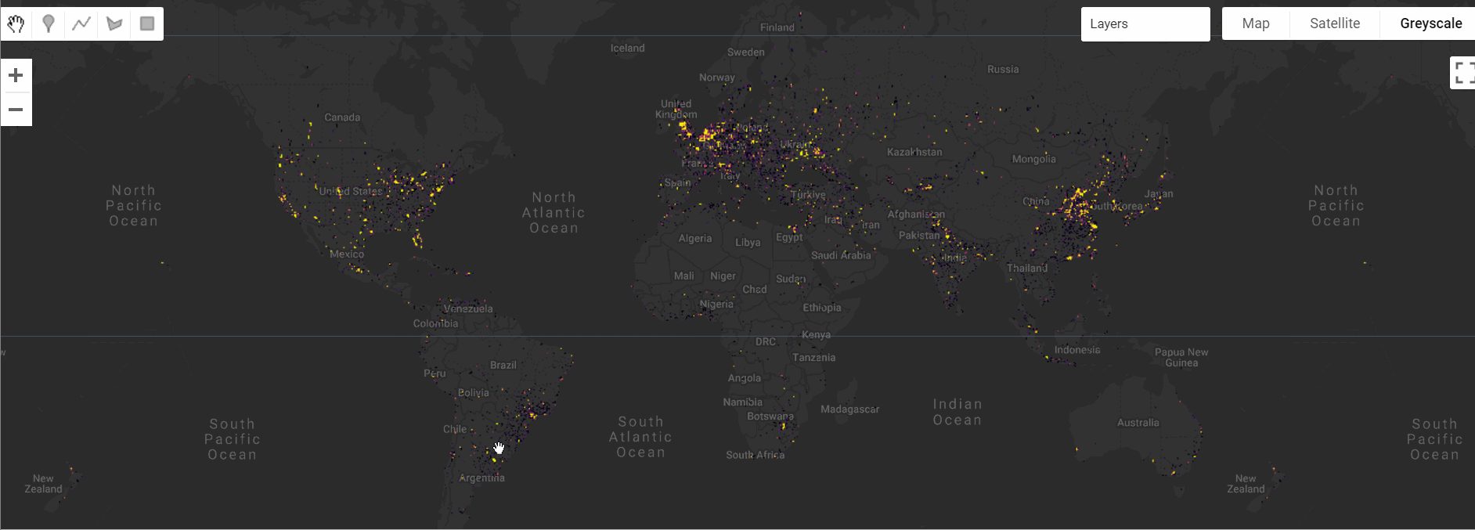
Task: Click the Mongolia label on the map
Action: tap(1033, 159)
